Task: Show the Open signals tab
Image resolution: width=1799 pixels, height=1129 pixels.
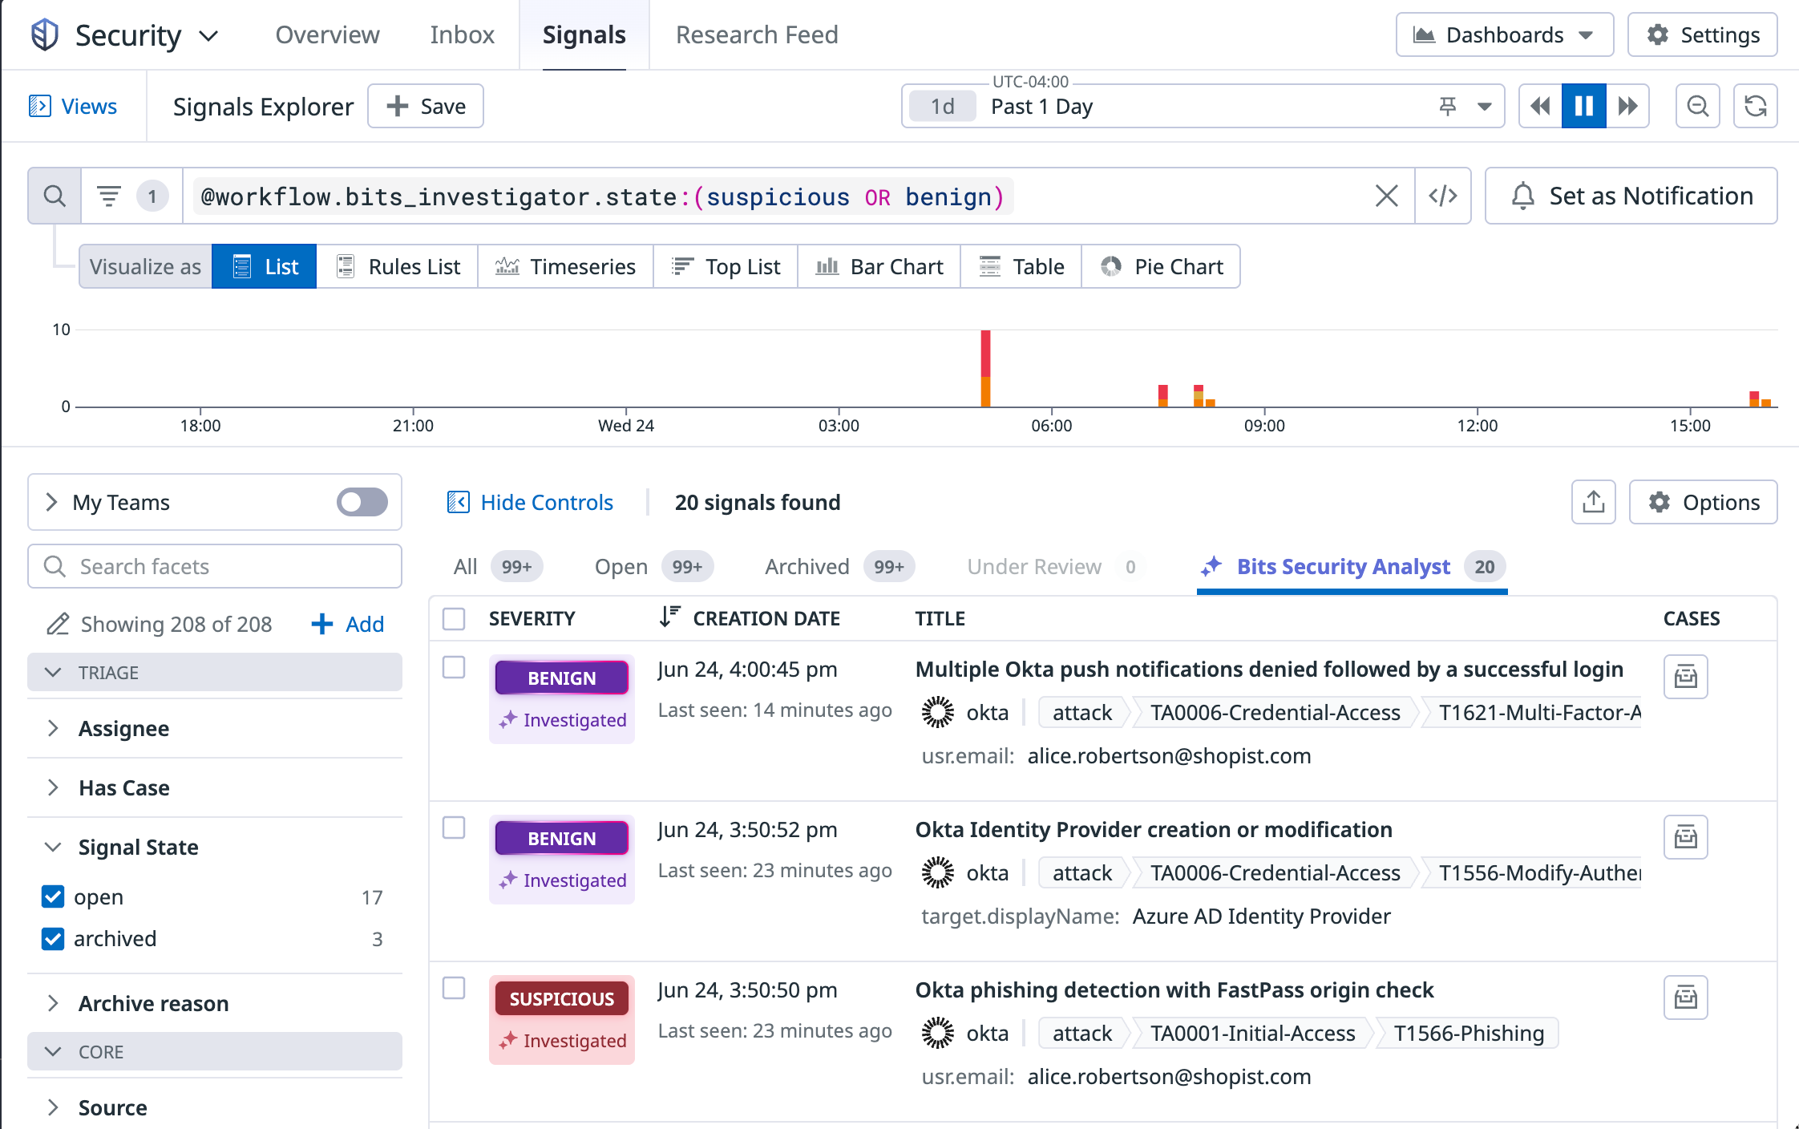Action: pos(653,567)
